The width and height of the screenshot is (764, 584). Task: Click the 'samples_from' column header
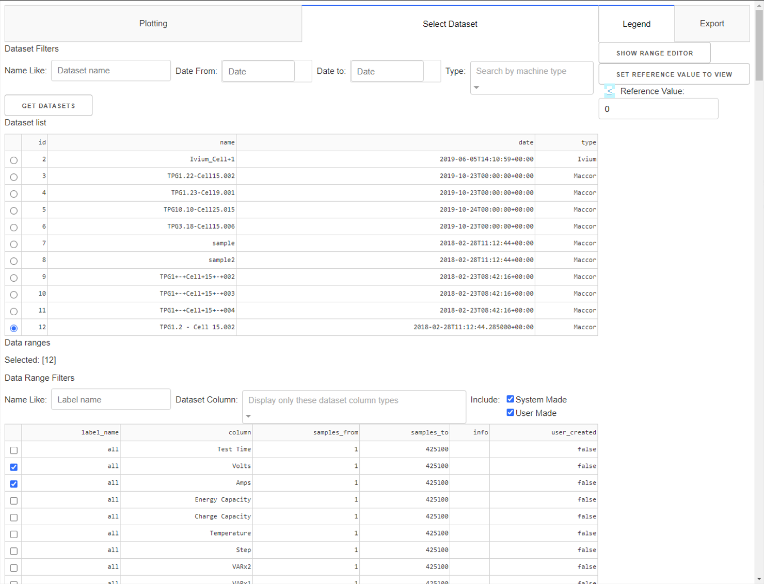[306, 432]
